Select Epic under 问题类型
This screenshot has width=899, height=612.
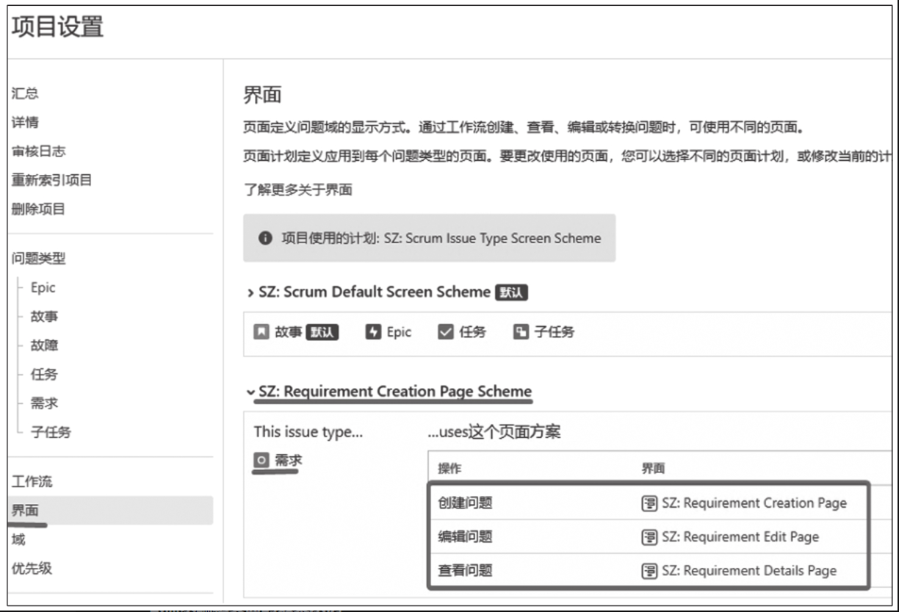point(43,288)
